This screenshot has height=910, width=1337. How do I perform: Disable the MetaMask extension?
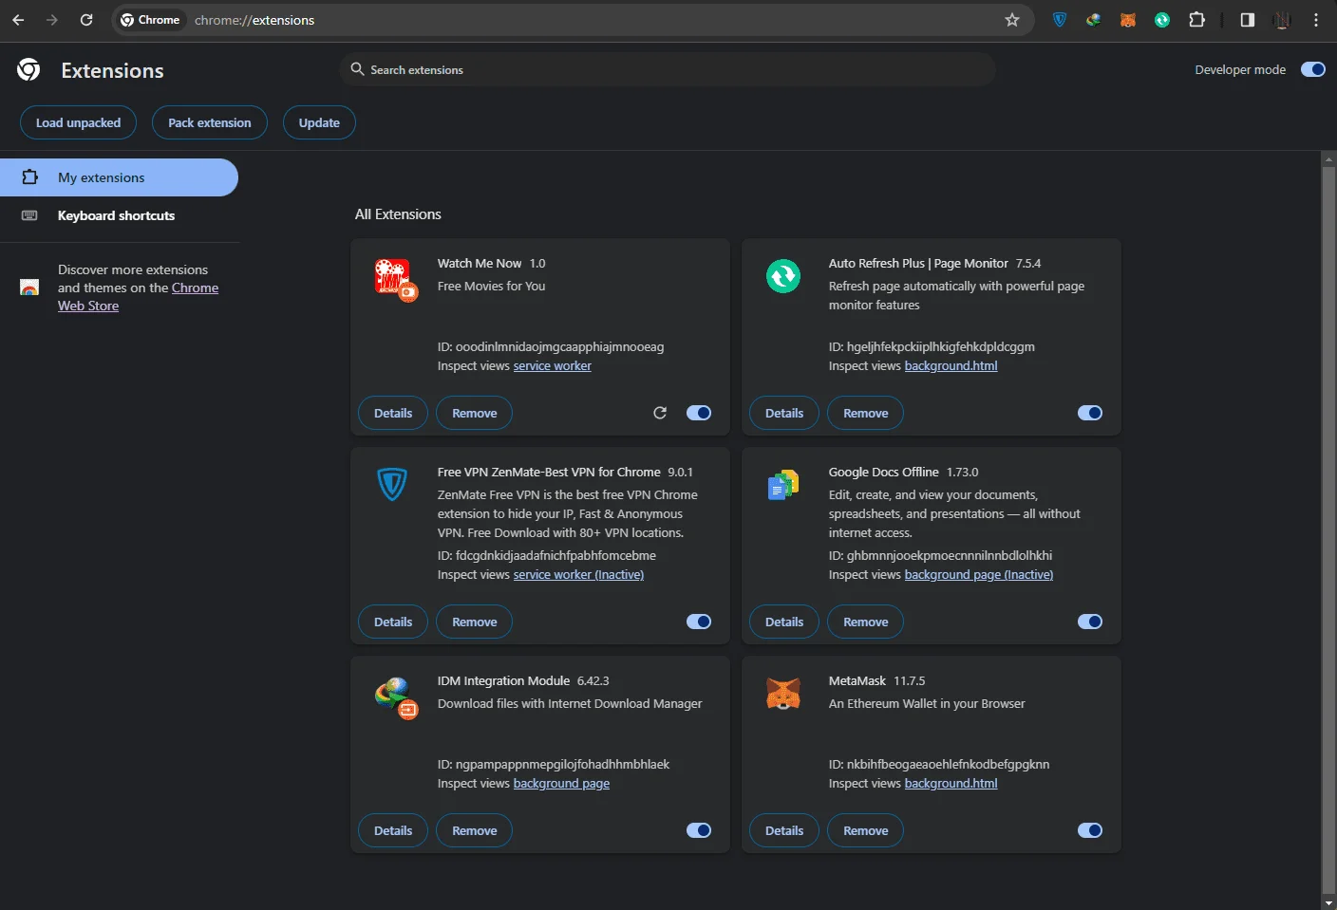click(x=1090, y=830)
